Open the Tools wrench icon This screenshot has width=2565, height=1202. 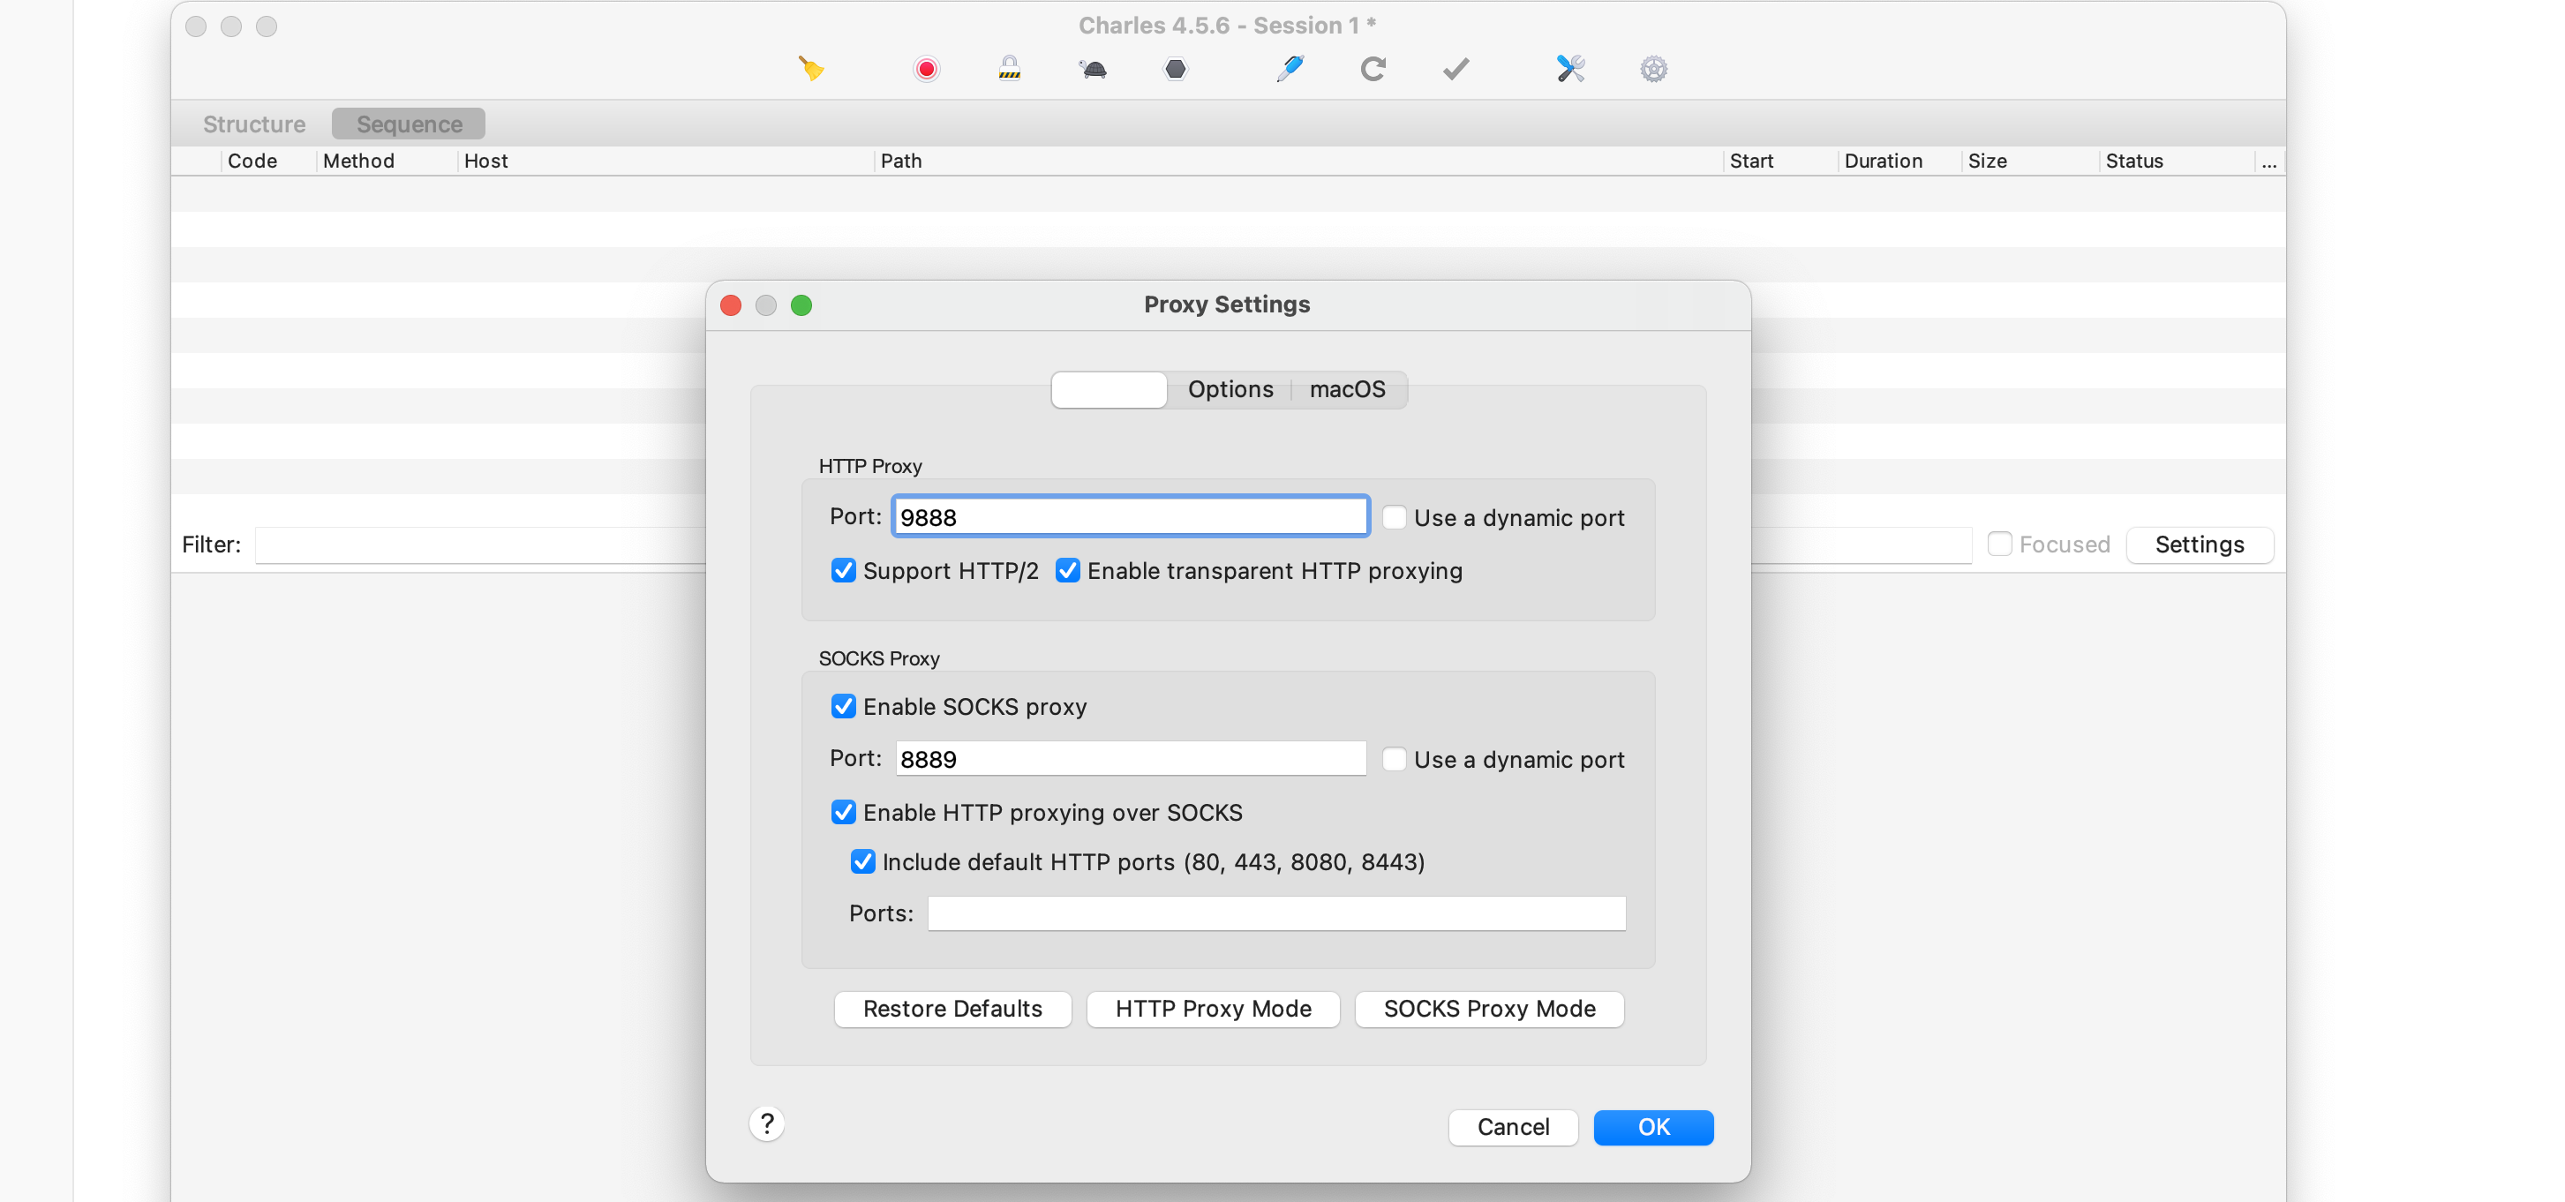pos(1570,69)
